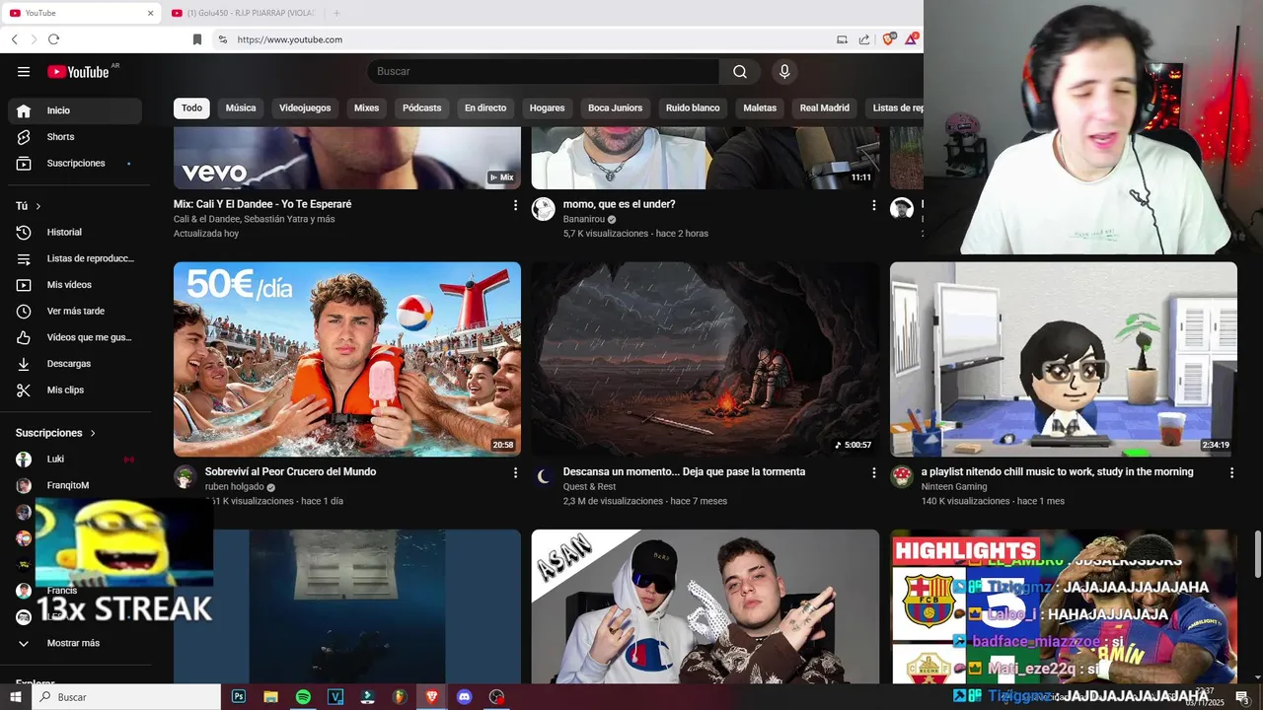
Task: Click the Brave Shields lion icon
Action: click(x=889, y=39)
